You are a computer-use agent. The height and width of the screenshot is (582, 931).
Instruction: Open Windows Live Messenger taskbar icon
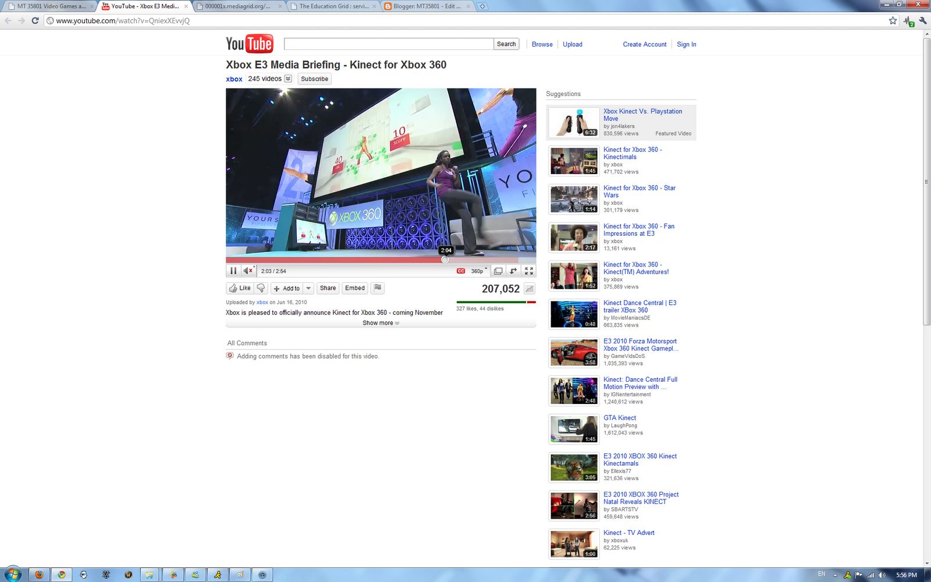click(195, 574)
